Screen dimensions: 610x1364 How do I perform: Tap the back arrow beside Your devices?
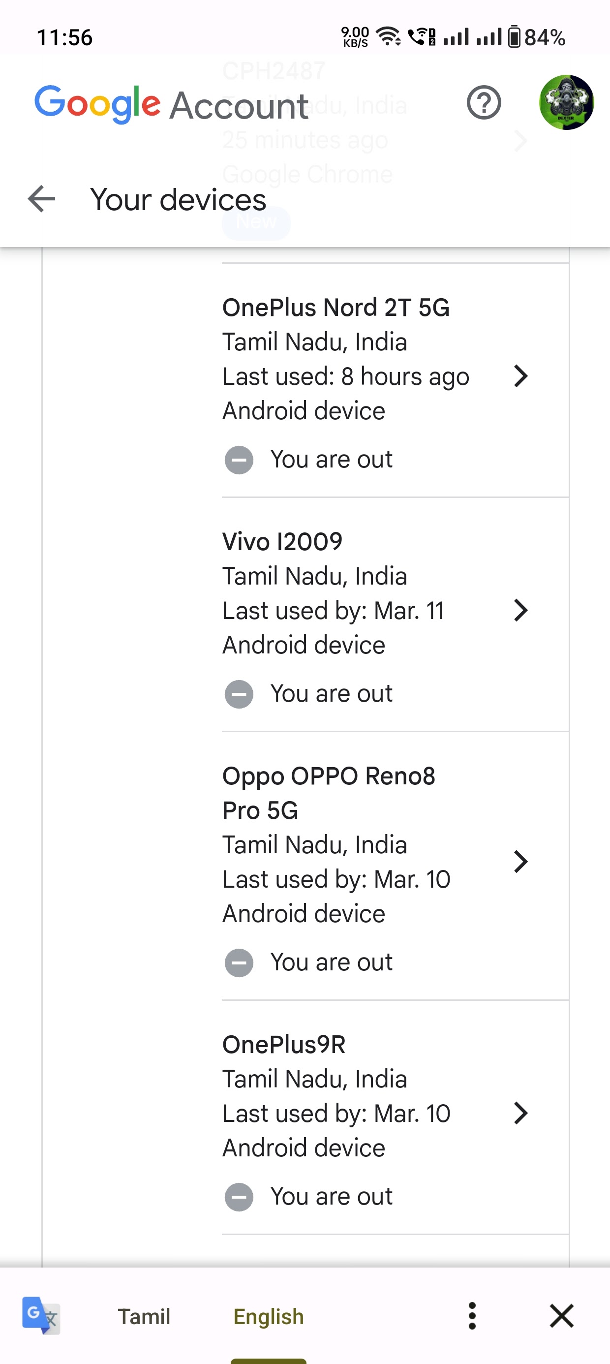click(x=41, y=199)
